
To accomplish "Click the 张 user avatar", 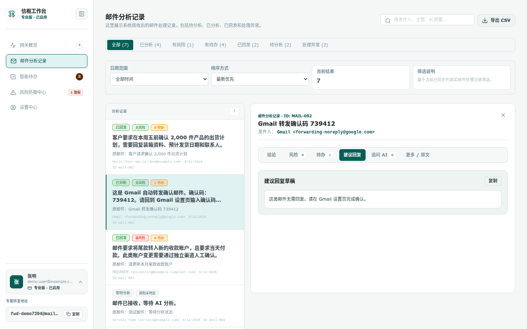I will (x=16, y=282).
